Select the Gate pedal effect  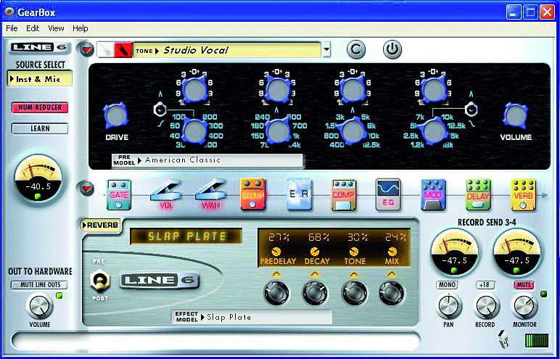click(x=118, y=194)
